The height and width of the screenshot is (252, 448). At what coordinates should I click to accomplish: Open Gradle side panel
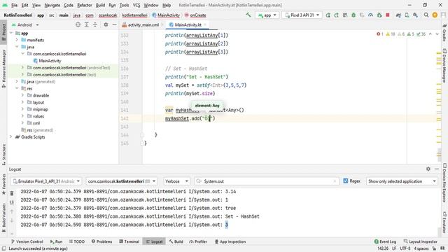pos(444,33)
